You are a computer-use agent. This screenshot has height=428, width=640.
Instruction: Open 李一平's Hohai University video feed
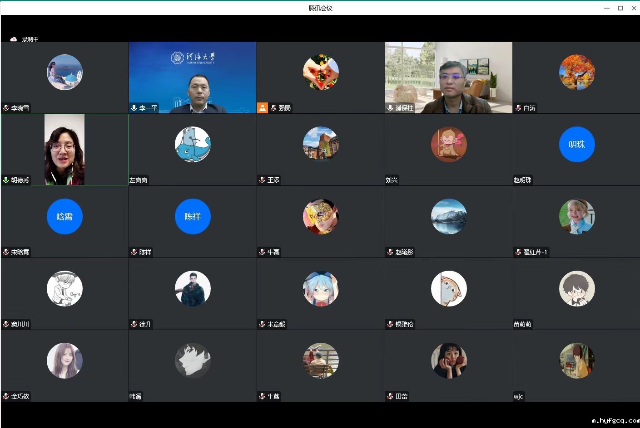(193, 77)
